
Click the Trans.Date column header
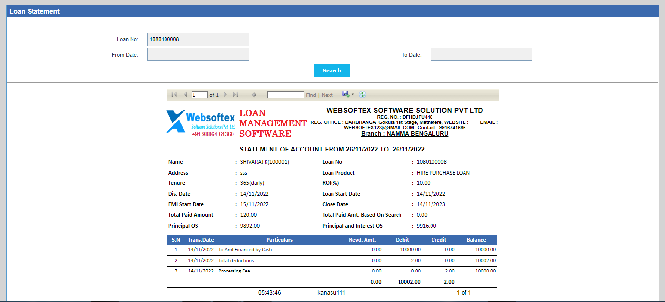point(201,240)
